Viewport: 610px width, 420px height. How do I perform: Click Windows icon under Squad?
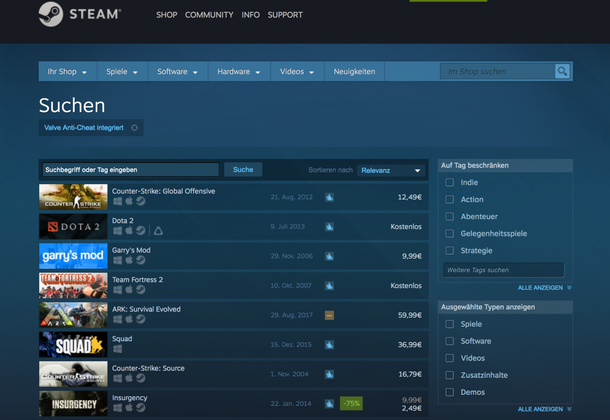click(118, 349)
